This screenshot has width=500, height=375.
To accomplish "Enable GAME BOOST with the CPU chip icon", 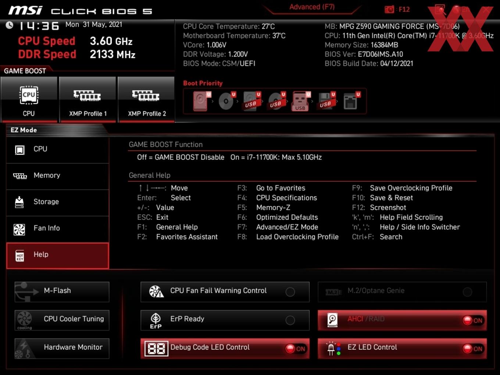I will click(29, 99).
